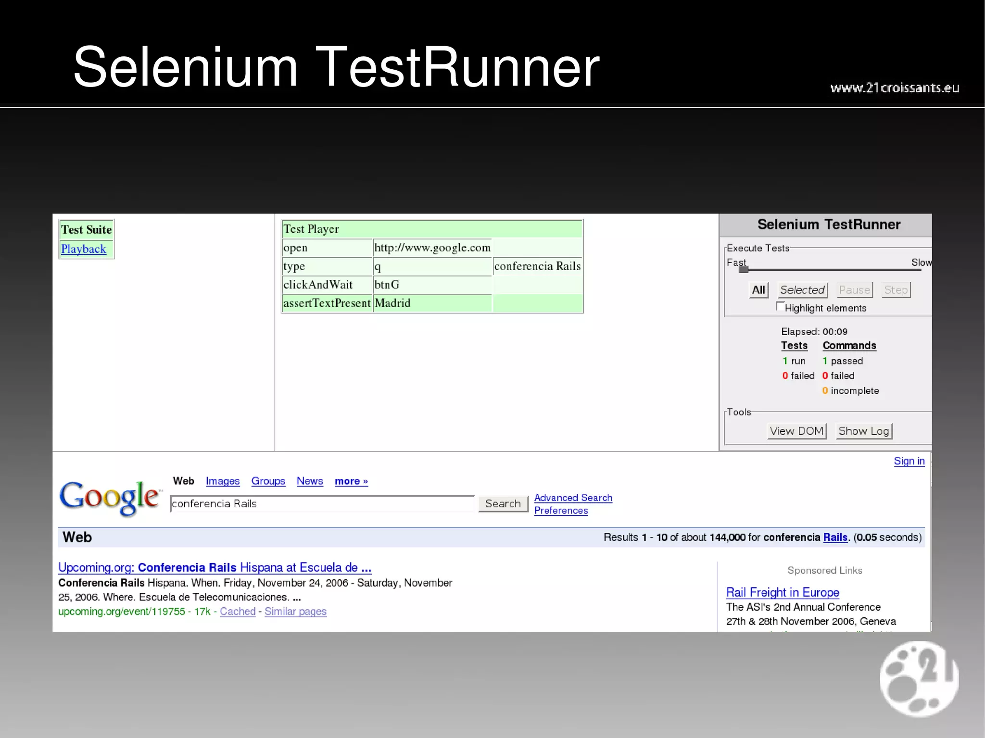This screenshot has width=985, height=738.
Task: Select the 'Madrid' target cell
Action: [x=432, y=303]
